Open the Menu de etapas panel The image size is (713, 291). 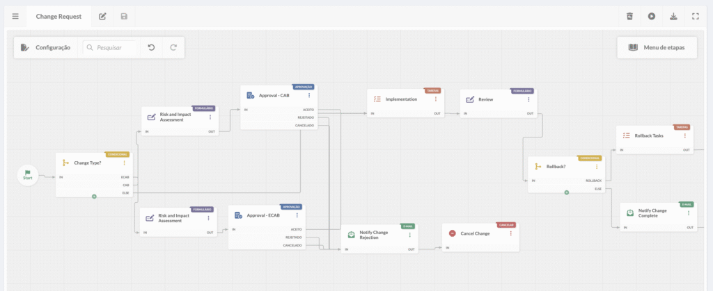655,48
